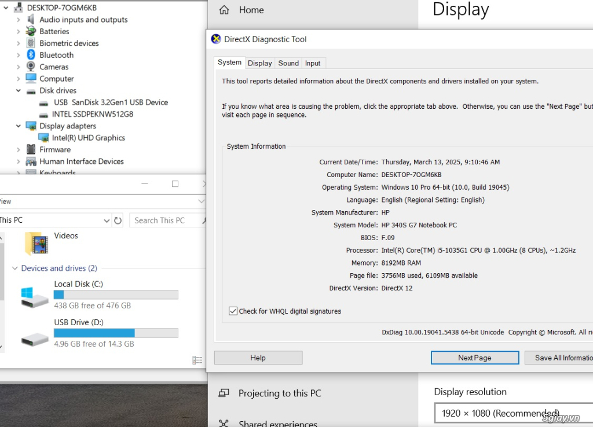Click the Batteries icon in Device Manager
This screenshot has height=427, width=593.
pos(31,31)
